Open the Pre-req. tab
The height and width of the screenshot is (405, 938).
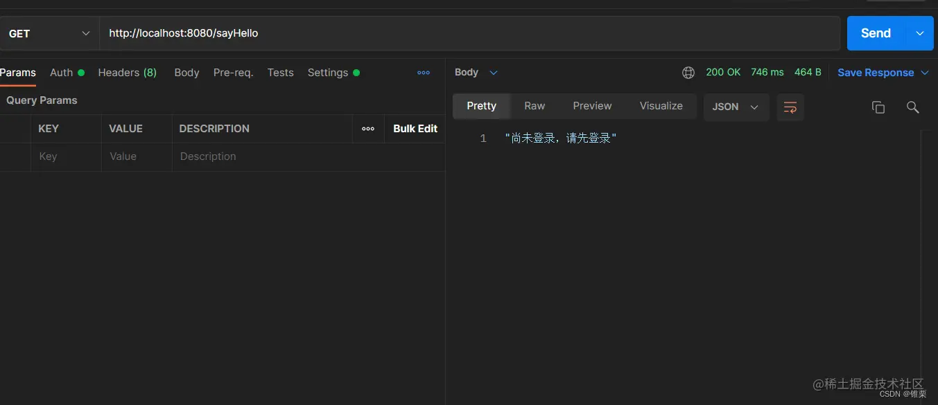(233, 73)
